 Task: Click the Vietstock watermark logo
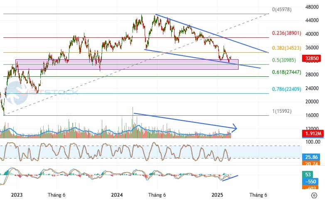(42, 93)
